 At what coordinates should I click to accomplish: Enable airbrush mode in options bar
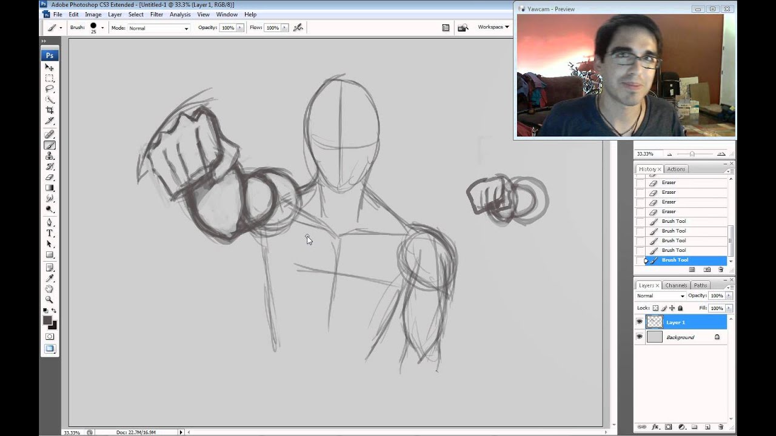298,27
